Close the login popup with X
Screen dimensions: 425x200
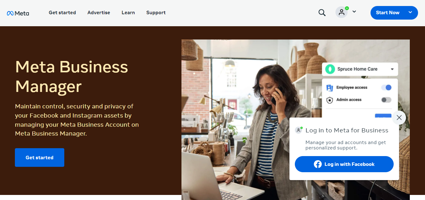[x=399, y=118]
